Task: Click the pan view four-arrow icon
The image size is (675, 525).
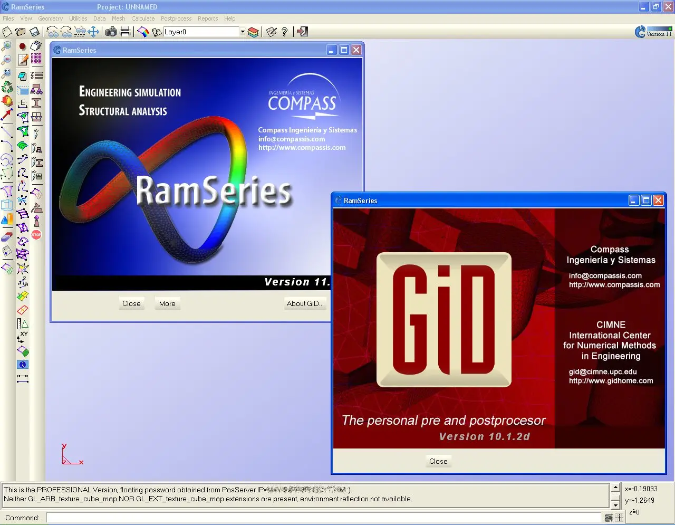Action: tap(93, 32)
